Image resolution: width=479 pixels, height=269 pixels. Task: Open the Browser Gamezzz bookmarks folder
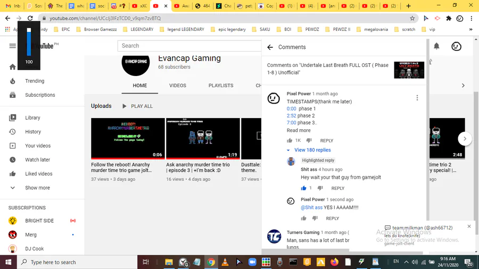click(x=96, y=29)
